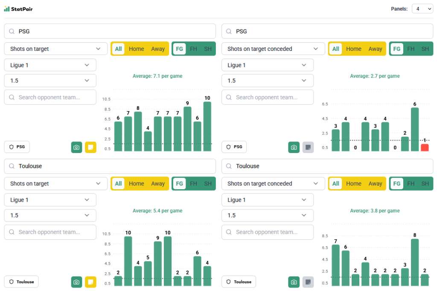Click yellow note icon in Toulouse Shots on target panel

[90, 282]
